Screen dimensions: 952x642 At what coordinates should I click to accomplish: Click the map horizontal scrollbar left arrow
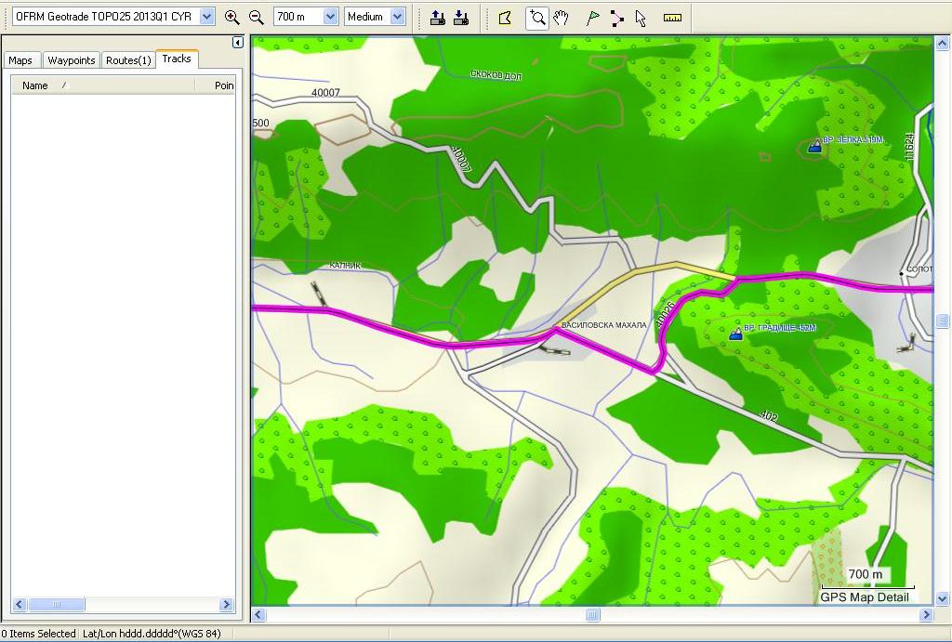pyautogui.click(x=258, y=615)
